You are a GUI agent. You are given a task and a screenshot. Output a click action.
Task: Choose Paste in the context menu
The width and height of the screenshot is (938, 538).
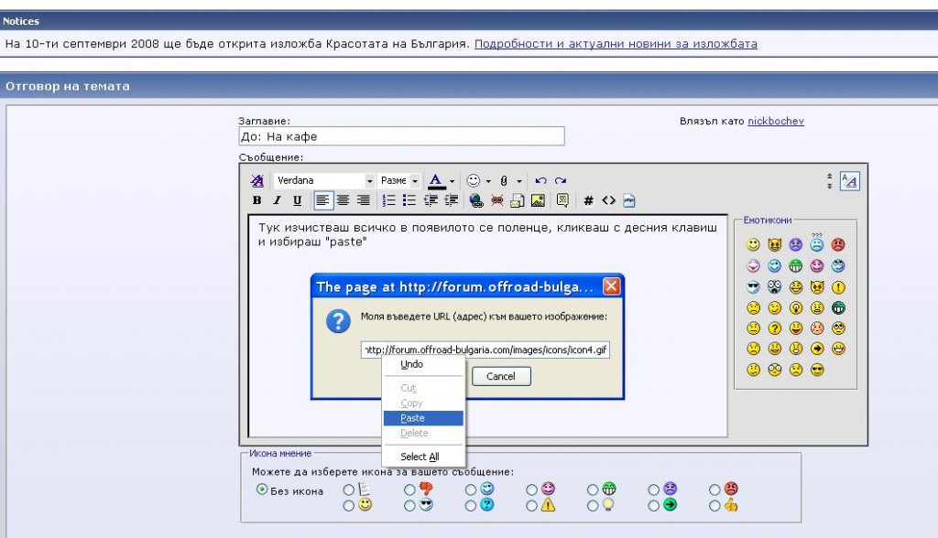[423, 418]
